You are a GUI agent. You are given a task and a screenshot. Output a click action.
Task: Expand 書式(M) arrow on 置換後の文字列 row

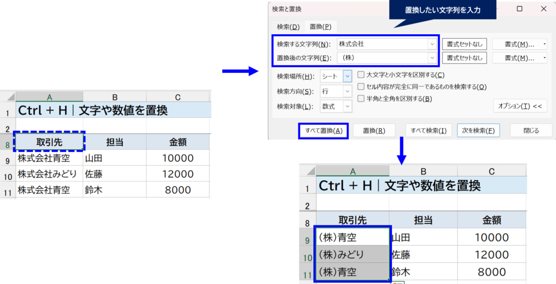click(x=545, y=58)
